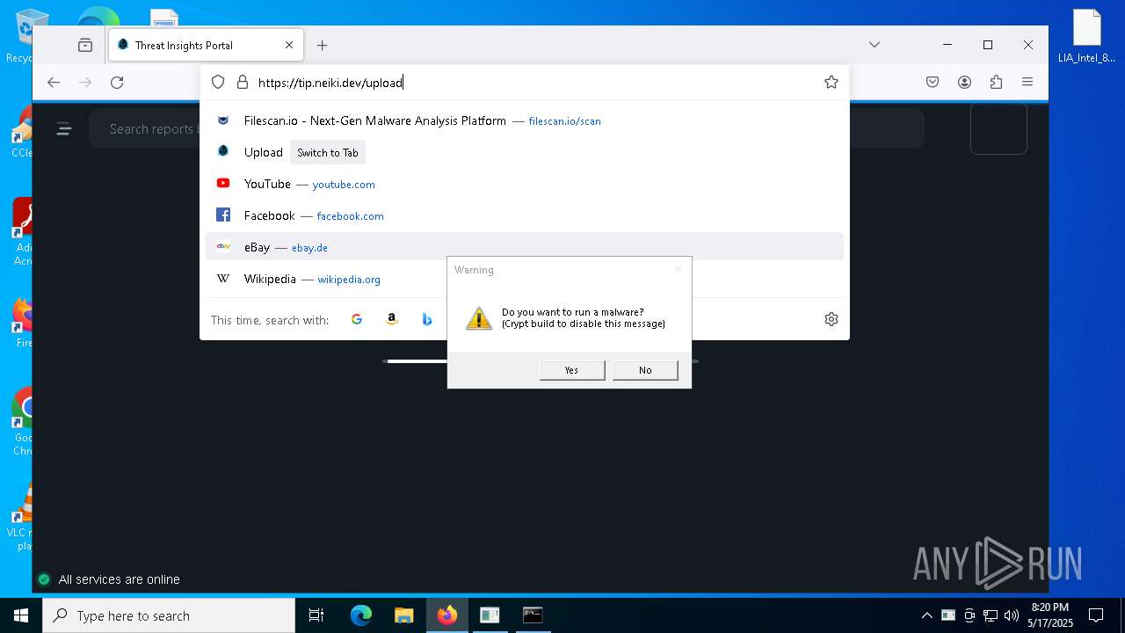Click the site security padlock icon
This screenshot has width=1125, height=633.
[x=243, y=83]
